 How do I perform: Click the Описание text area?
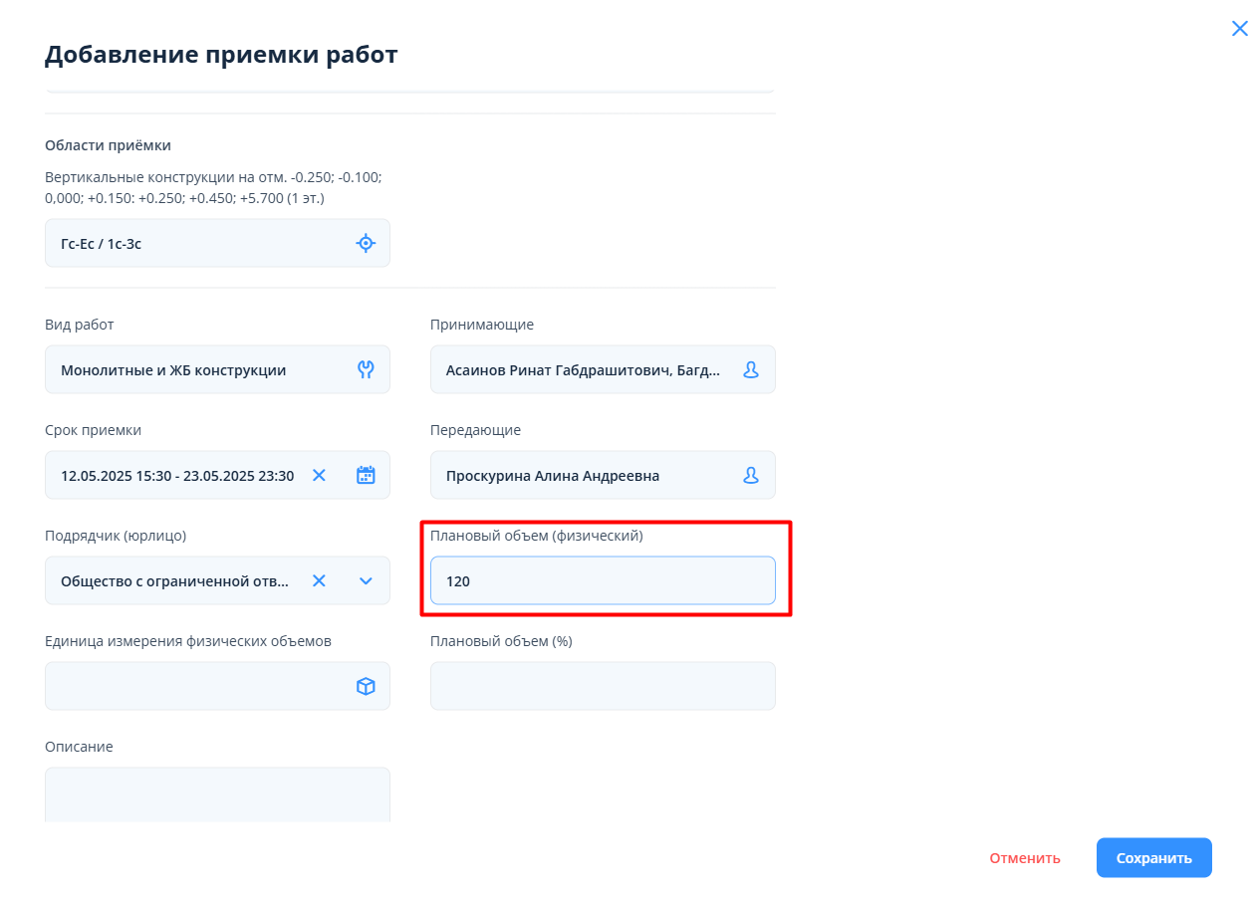click(217, 793)
